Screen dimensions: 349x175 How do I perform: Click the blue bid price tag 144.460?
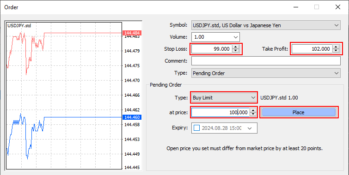click(132, 117)
